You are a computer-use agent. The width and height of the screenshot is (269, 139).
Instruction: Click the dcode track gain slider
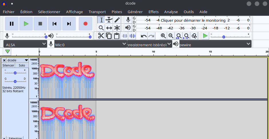point(15,73)
